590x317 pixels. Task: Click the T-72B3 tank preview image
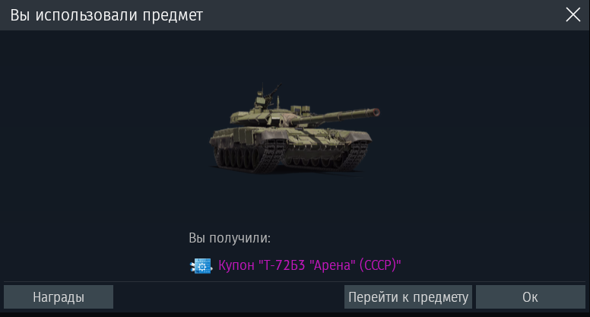point(295,129)
